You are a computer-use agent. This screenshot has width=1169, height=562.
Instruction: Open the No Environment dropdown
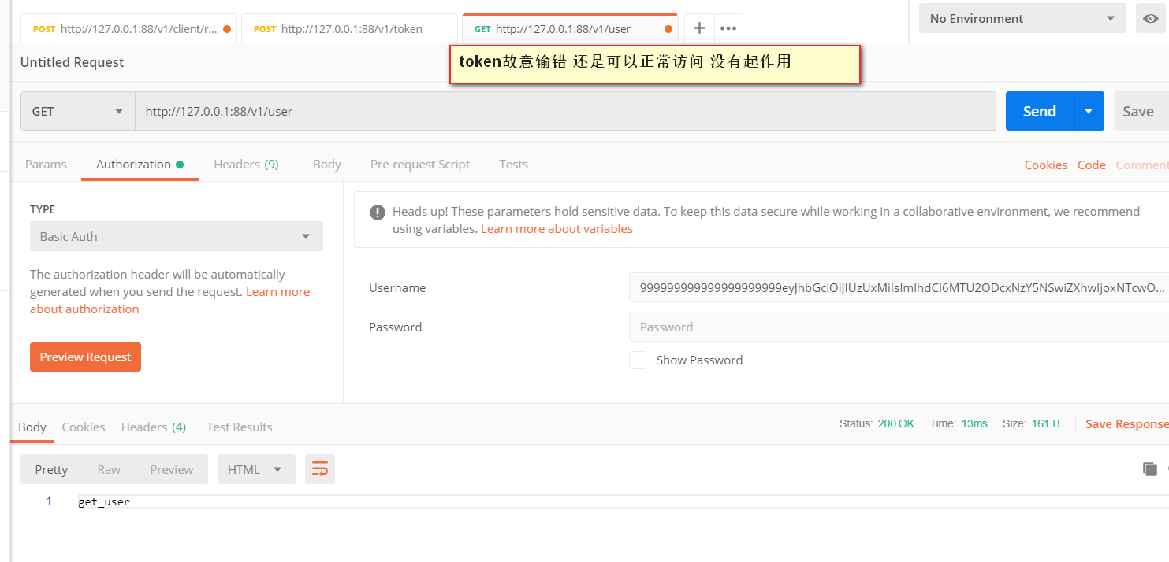(1022, 18)
